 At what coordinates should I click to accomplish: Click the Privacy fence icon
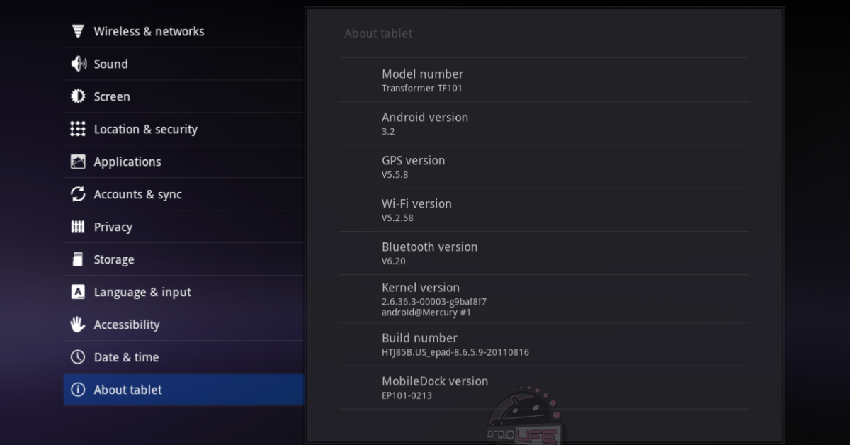click(78, 227)
